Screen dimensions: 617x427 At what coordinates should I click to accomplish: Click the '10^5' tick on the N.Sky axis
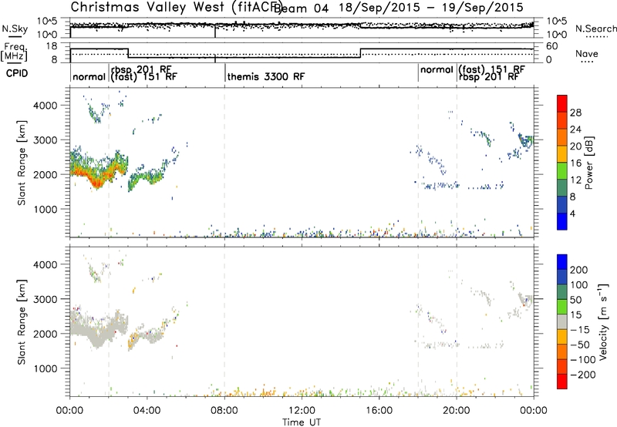point(47,21)
